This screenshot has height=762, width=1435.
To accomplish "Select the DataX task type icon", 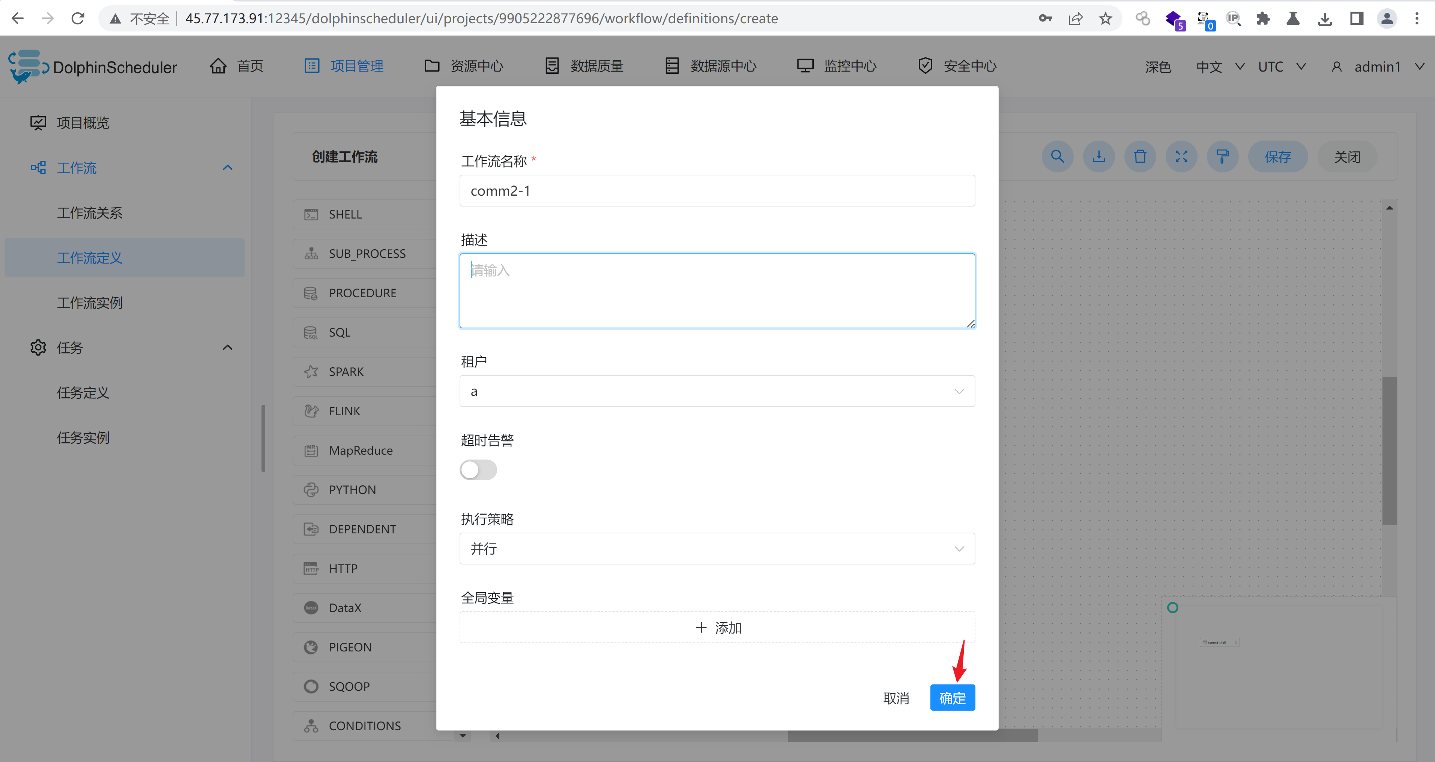I will (311, 608).
